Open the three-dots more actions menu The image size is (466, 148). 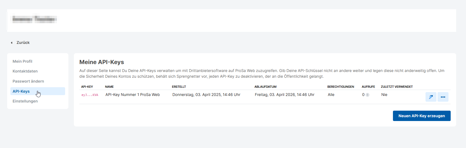(x=443, y=97)
